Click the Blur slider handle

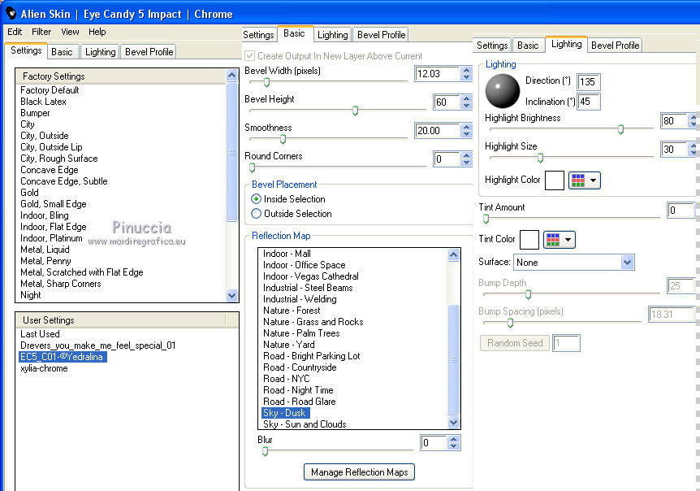point(266,451)
